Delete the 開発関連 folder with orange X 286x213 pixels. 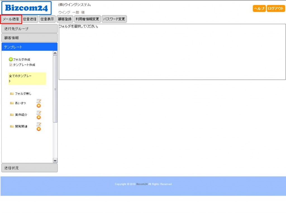[x=39, y=129]
